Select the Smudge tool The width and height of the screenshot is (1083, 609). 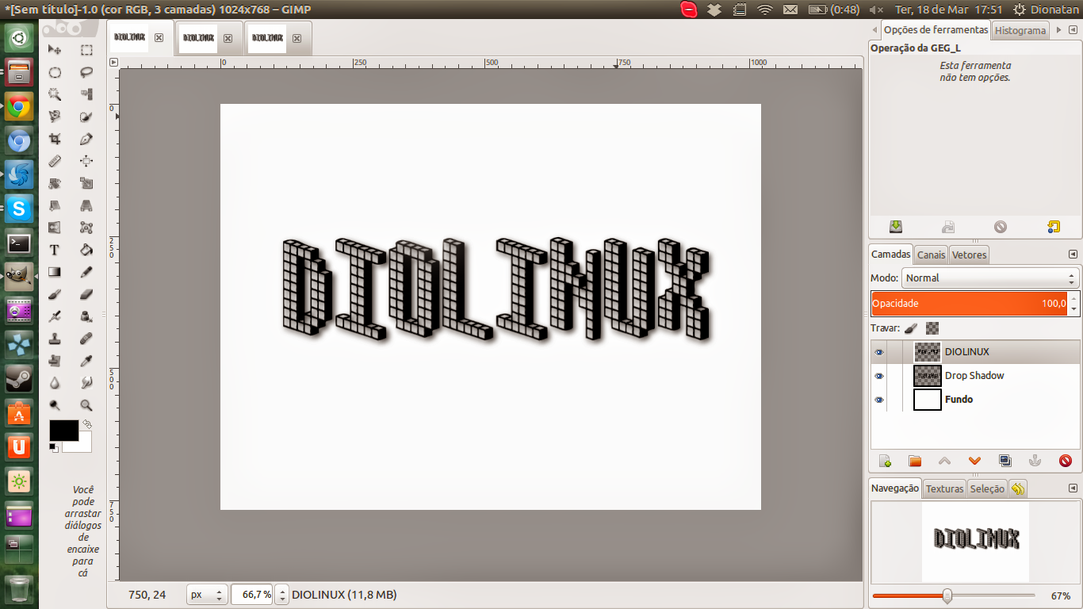pyautogui.click(x=86, y=383)
